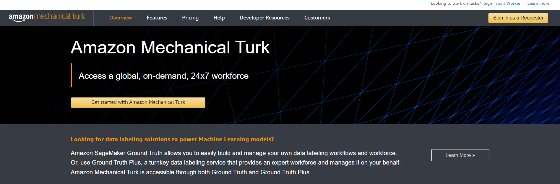Click Sign in as a Requester button

[518, 18]
